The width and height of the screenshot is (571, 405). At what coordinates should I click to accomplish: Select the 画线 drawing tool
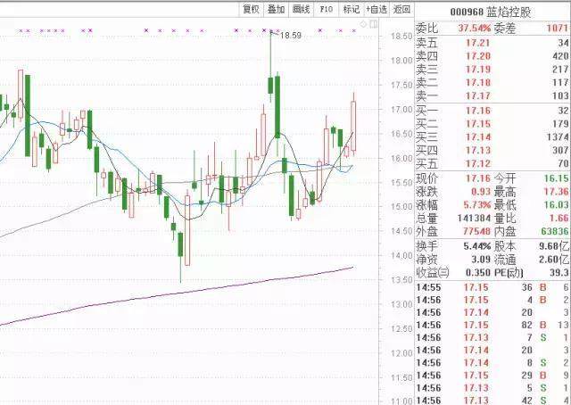tap(301, 9)
